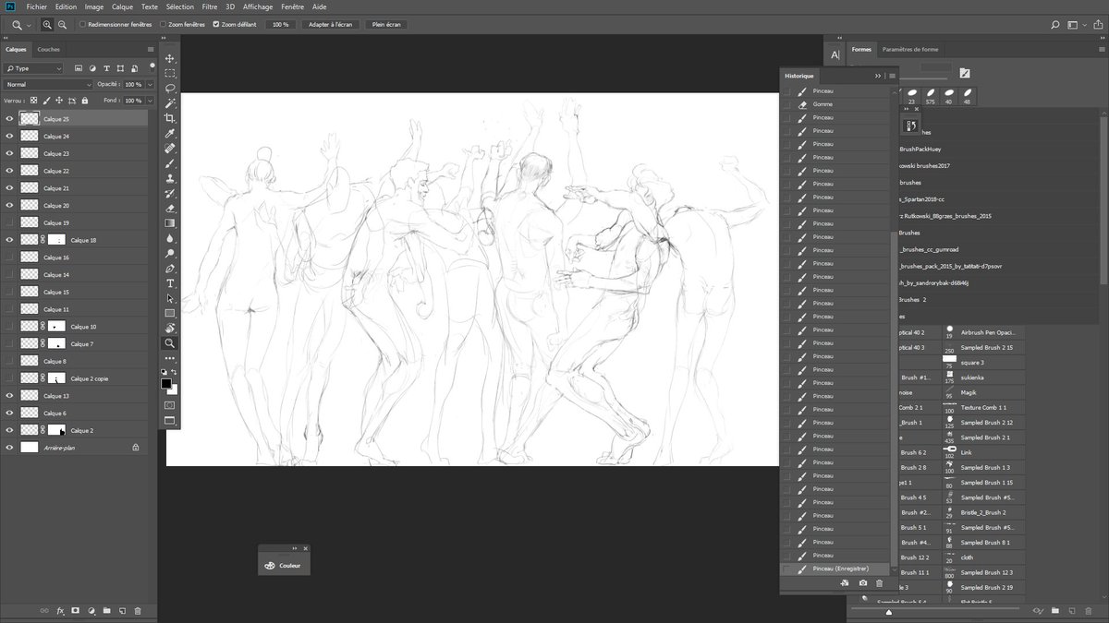
Task: Select the Dodge tool
Action: 170,253
